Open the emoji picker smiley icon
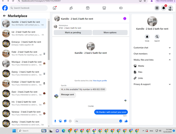Viewport: 176px width, 134px height. tap(120, 121)
